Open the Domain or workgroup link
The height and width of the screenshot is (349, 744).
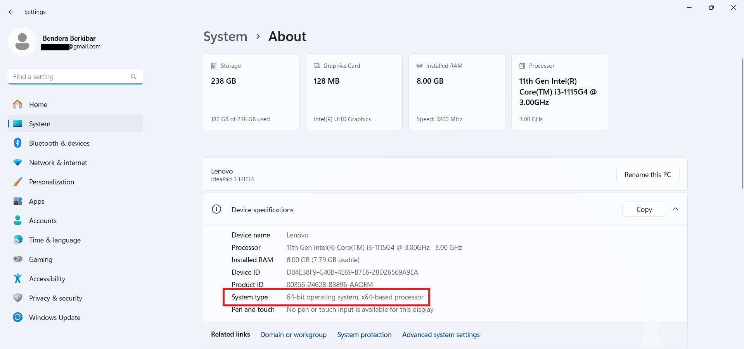pyautogui.click(x=293, y=335)
